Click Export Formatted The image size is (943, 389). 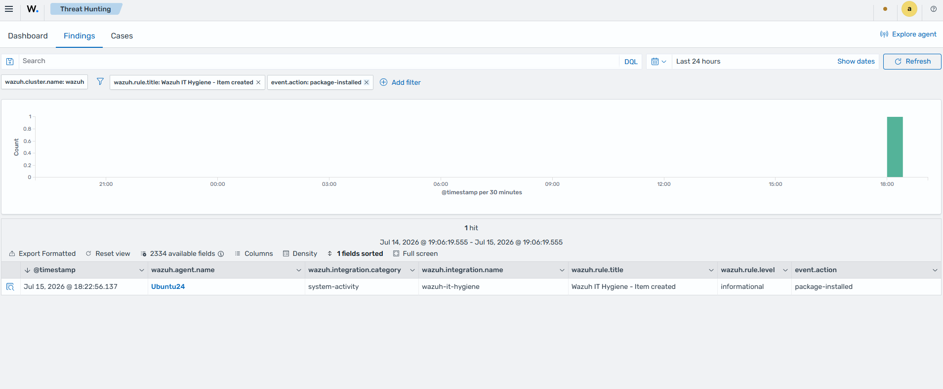pos(42,253)
